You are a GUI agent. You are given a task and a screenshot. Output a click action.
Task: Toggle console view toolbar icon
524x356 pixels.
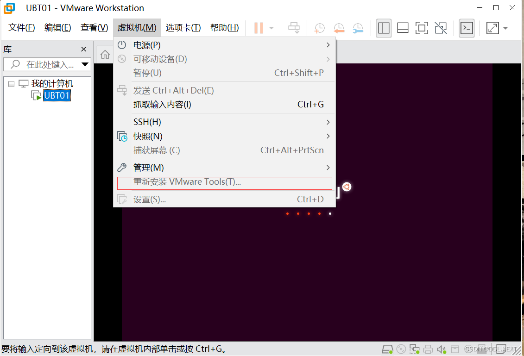(467, 28)
